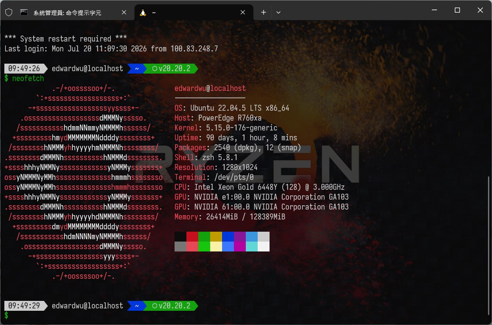Click the dark green swatch in top row
Viewport: 492px width, 325px height.
[x=204, y=236]
